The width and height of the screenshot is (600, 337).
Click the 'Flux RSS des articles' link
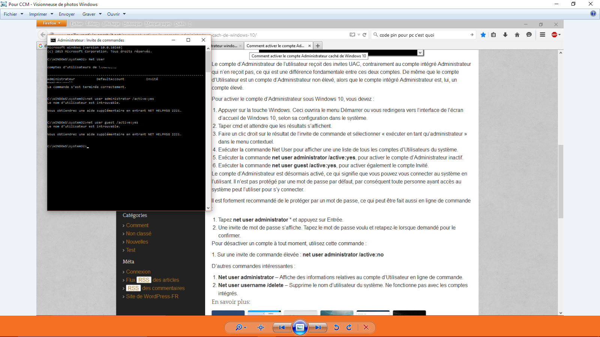tap(153, 280)
